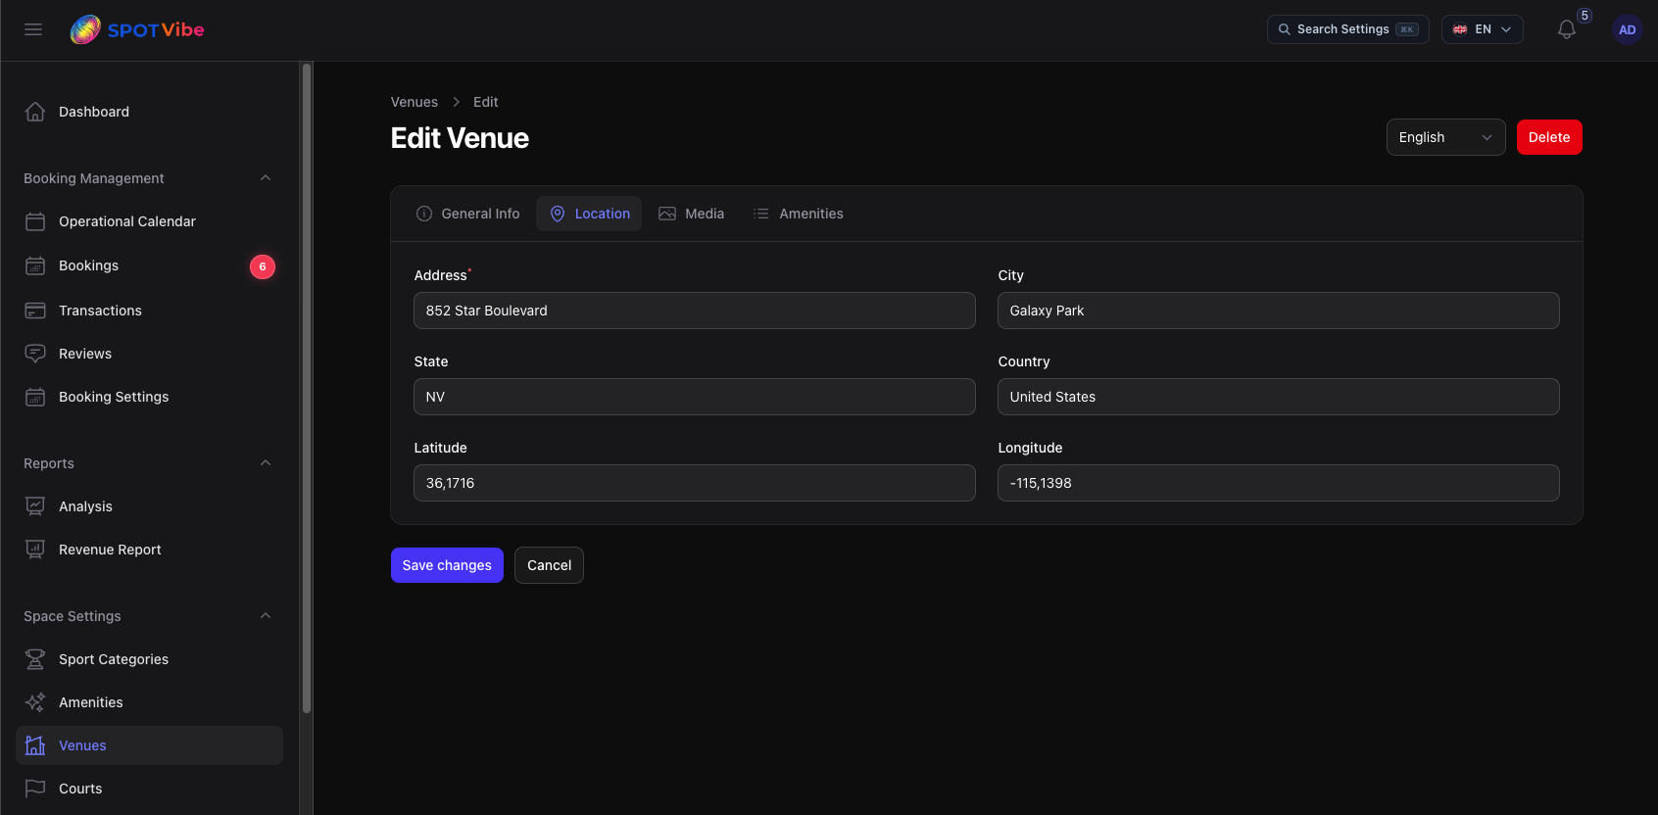Click the Courts flag icon

tap(35, 789)
